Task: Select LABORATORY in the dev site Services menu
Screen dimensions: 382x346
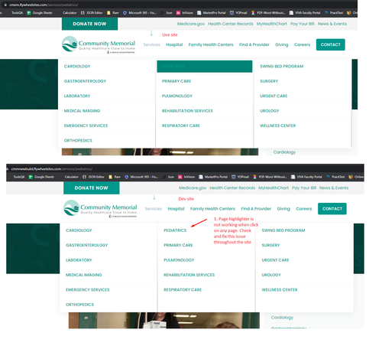Action: tap(79, 260)
